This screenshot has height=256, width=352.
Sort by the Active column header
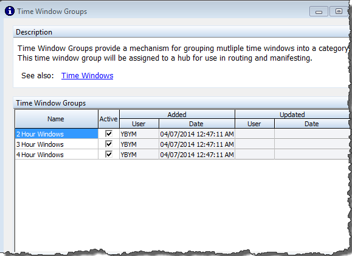[109, 119]
